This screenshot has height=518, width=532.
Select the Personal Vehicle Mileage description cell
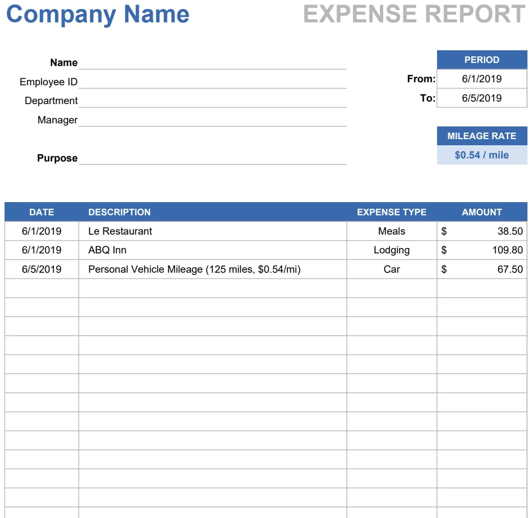click(x=213, y=269)
